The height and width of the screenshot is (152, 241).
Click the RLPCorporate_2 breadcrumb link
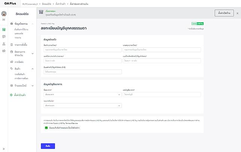41,3
